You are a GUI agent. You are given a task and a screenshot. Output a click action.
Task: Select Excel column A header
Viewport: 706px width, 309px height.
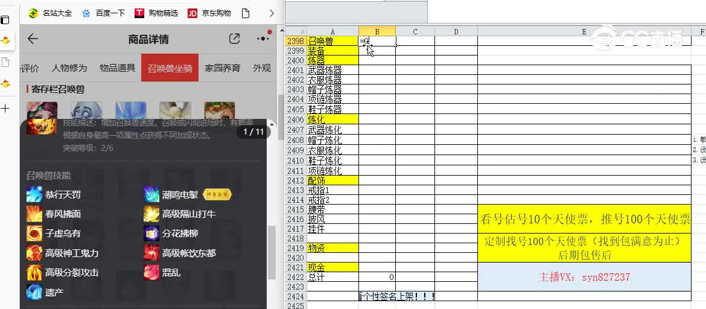[x=332, y=31]
